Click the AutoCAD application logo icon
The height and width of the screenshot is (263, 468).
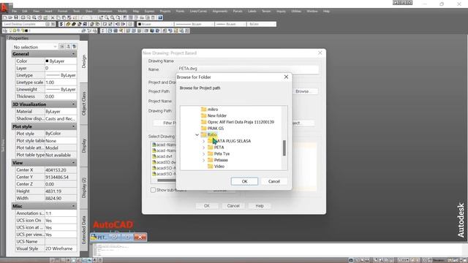tap(4, 7)
